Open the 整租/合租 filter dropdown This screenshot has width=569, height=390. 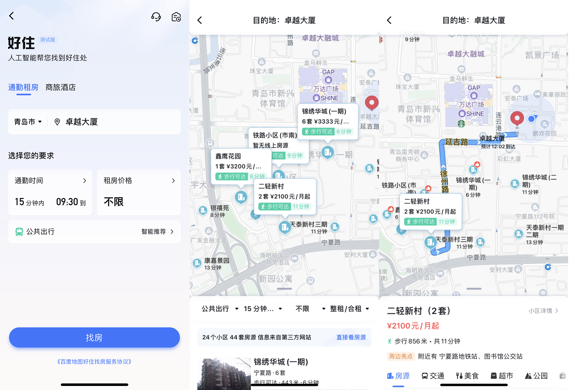coord(349,309)
